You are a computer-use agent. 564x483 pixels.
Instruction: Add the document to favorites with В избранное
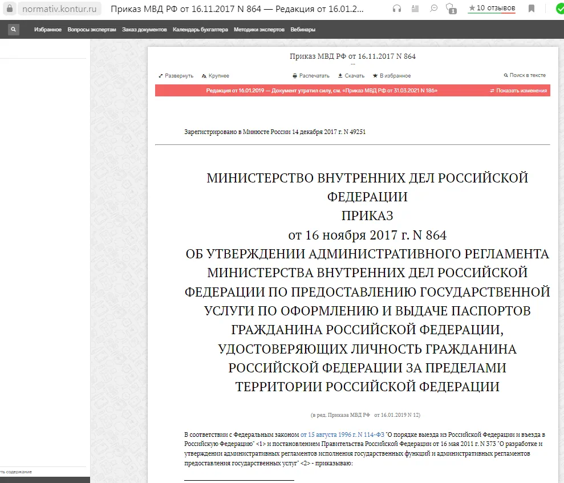pos(392,76)
